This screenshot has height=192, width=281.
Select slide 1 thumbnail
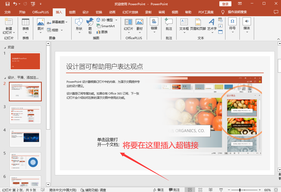[x=25, y=61]
